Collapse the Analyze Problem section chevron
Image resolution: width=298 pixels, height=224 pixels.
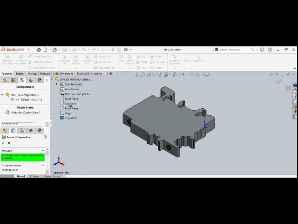43,165
